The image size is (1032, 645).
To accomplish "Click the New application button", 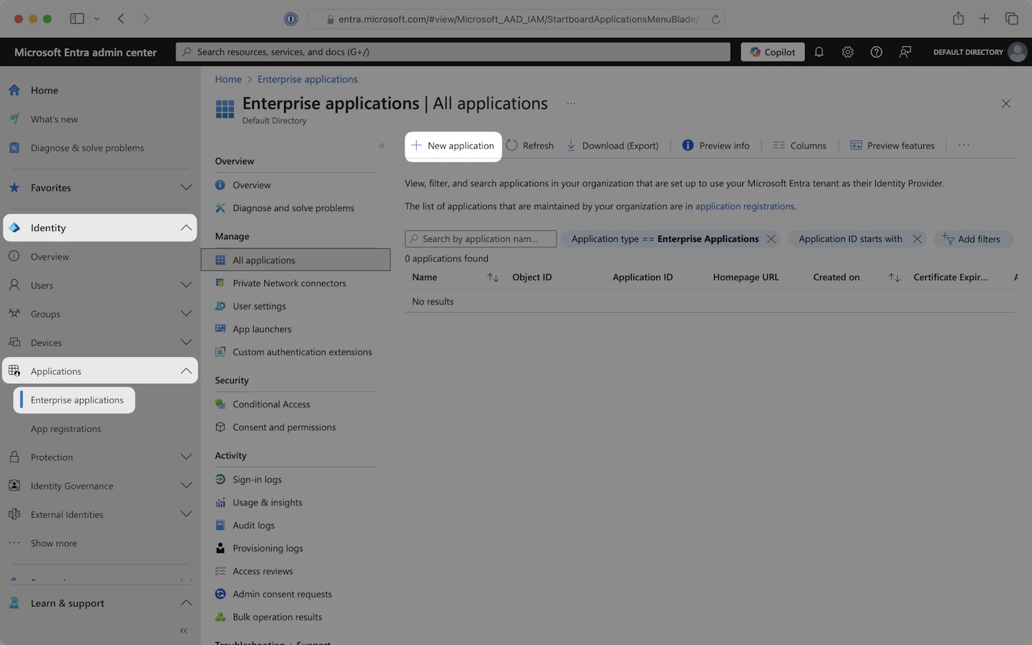I will pyautogui.click(x=453, y=146).
